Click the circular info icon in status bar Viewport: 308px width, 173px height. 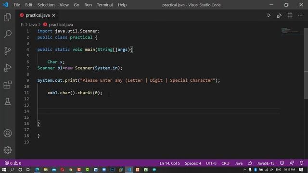pyautogui.click(x=282, y=163)
